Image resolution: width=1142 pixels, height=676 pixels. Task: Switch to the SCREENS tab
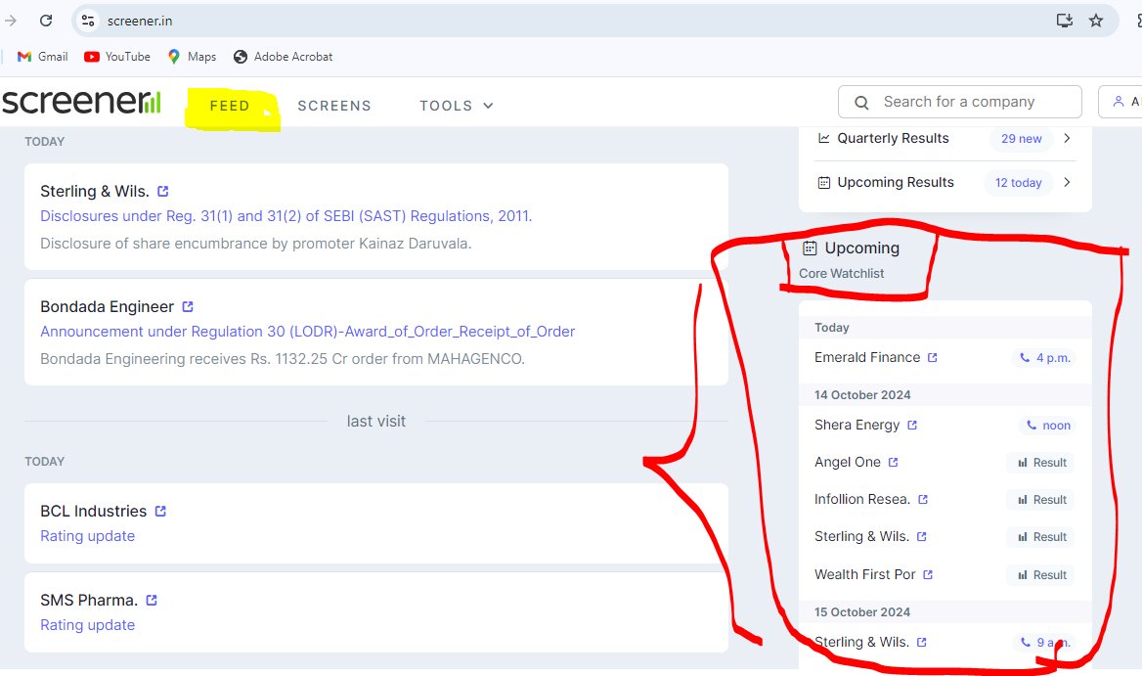pyautogui.click(x=334, y=106)
